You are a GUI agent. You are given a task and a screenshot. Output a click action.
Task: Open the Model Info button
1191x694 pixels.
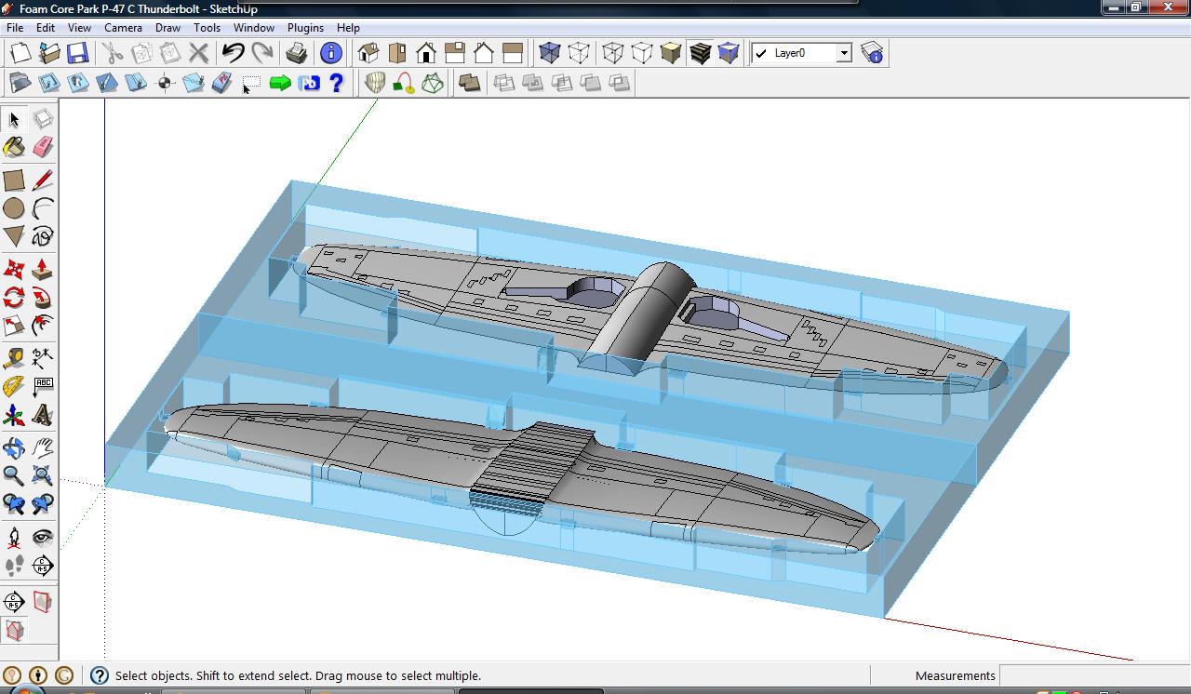pos(330,53)
